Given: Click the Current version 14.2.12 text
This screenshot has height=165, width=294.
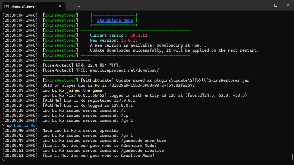Looking at the screenshot, I should [119, 35].
